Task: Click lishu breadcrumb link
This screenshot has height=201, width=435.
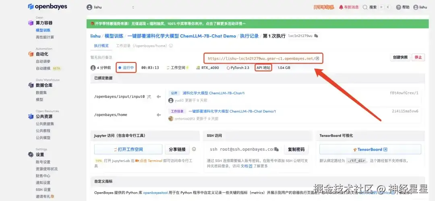Action: [95, 36]
